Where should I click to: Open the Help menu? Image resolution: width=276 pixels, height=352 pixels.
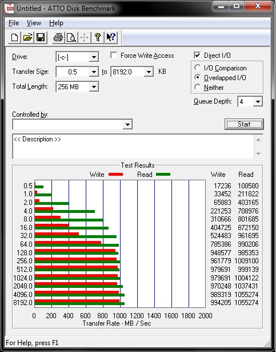56,23
